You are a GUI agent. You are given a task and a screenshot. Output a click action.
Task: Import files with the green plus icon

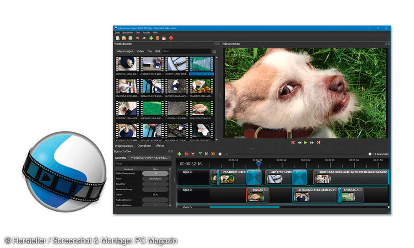151,38
